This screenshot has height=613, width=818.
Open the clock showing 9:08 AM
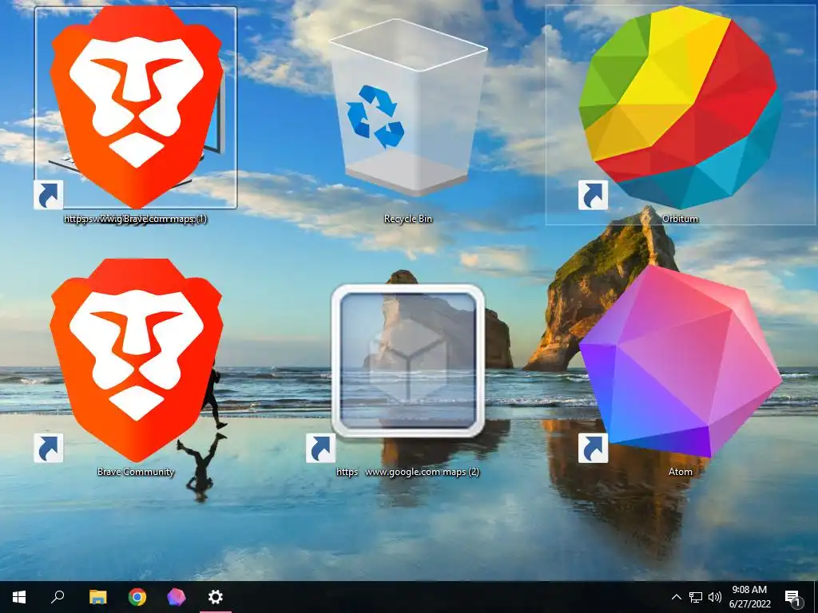tap(749, 597)
